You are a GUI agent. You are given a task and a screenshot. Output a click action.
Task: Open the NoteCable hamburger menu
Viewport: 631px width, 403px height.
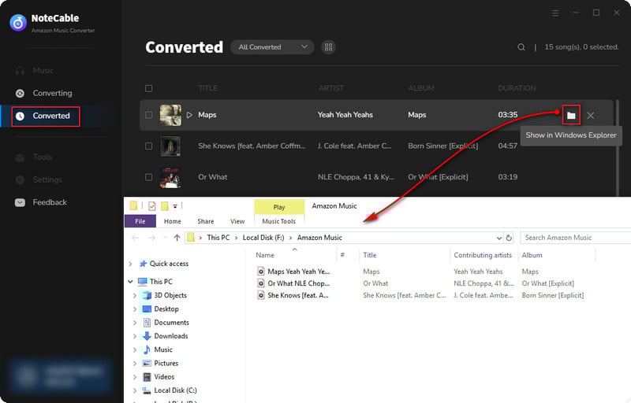pyautogui.click(x=555, y=13)
